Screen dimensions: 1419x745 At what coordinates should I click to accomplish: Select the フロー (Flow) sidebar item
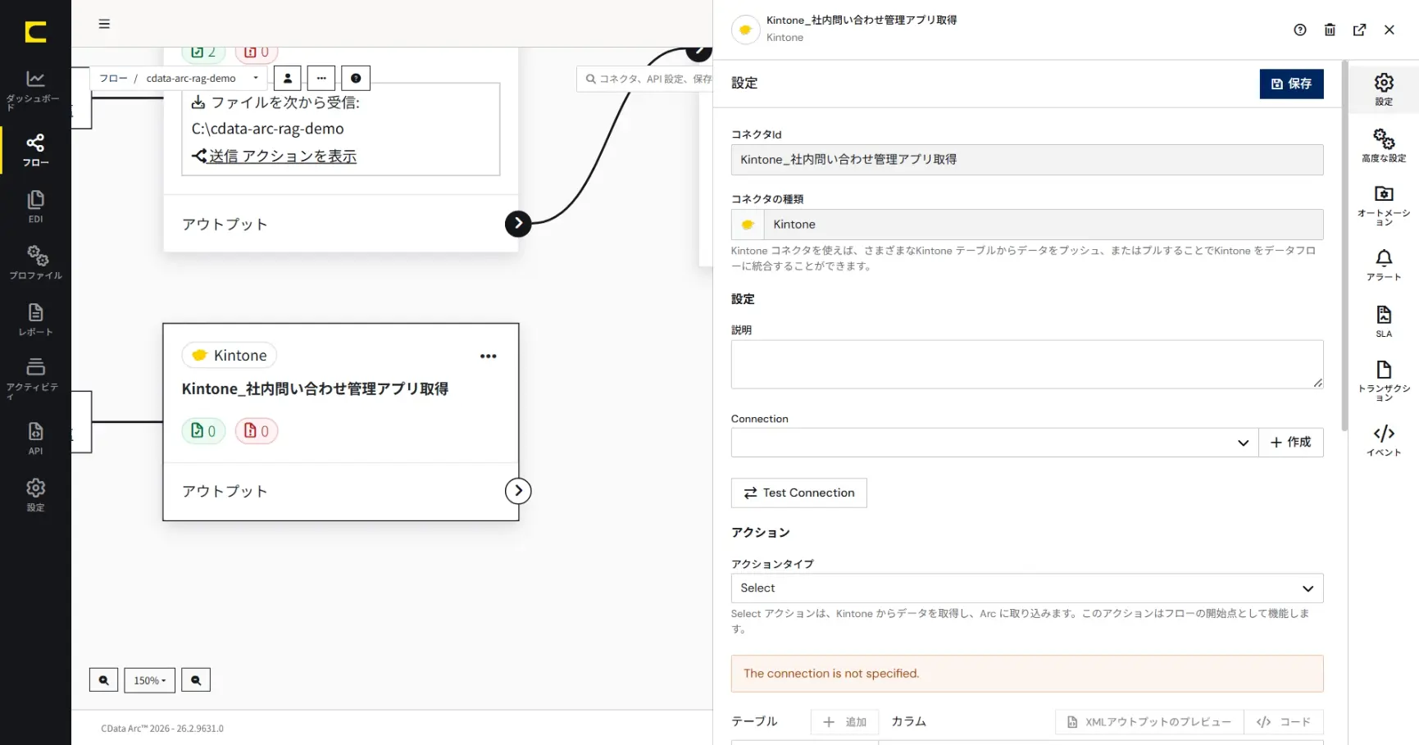tap(35, 150)
